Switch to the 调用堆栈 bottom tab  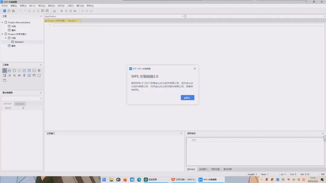click(x=191, y=169)
